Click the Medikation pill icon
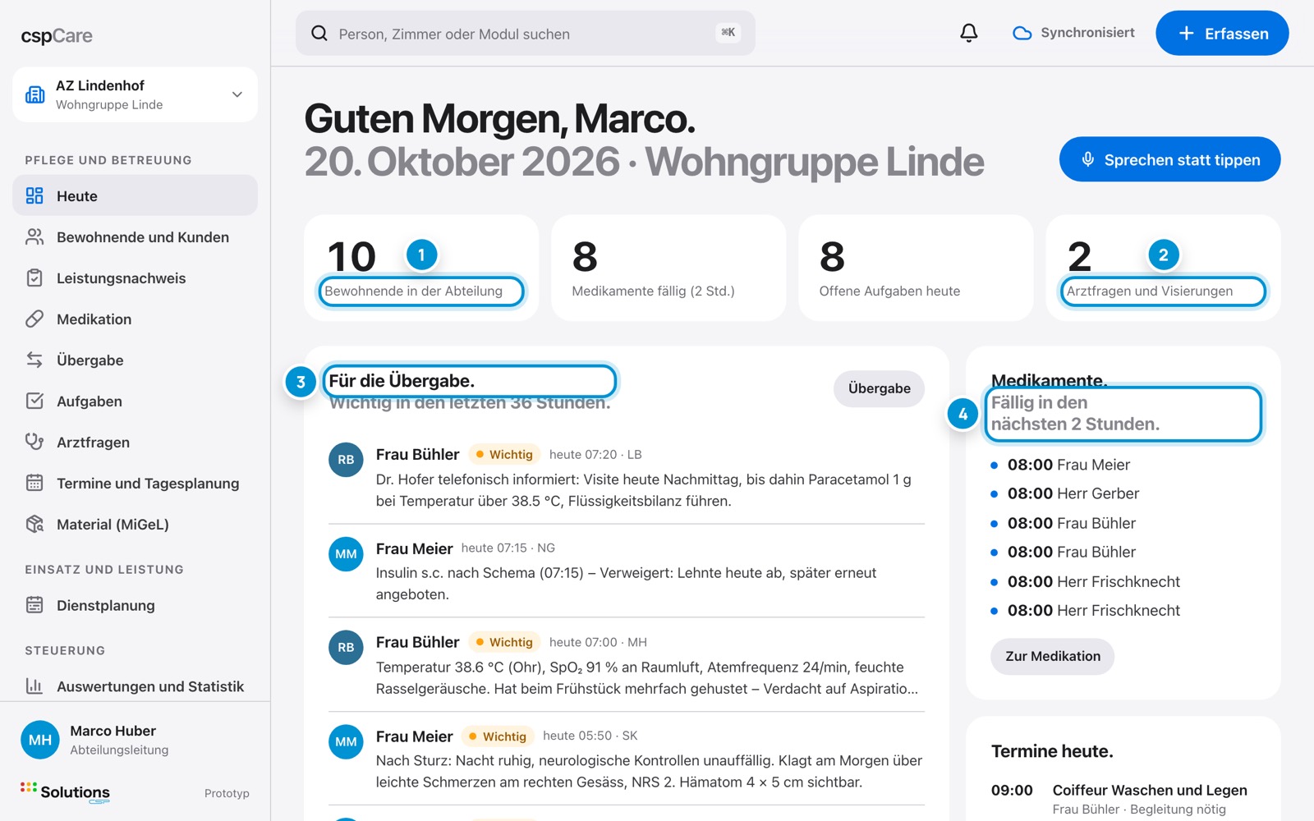This screenshot has width=1314, height=821. 34,319
